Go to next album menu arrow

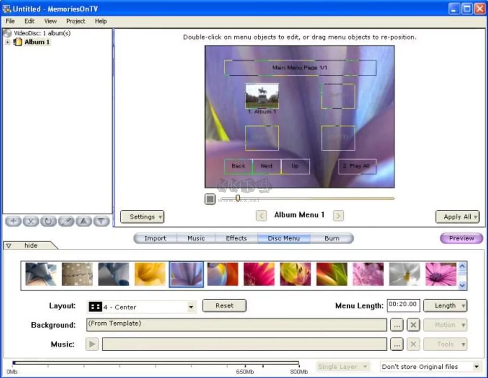[338, 216]
